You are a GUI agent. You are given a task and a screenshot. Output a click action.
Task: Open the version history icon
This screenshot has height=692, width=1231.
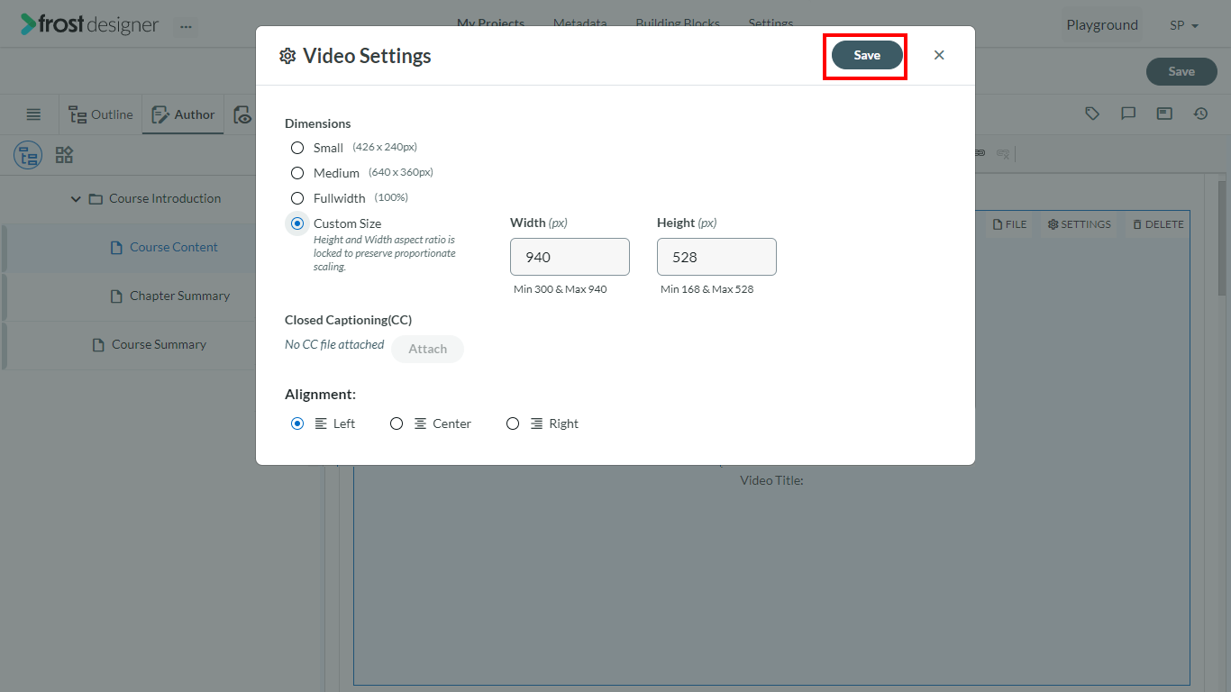pos(1200,114)
